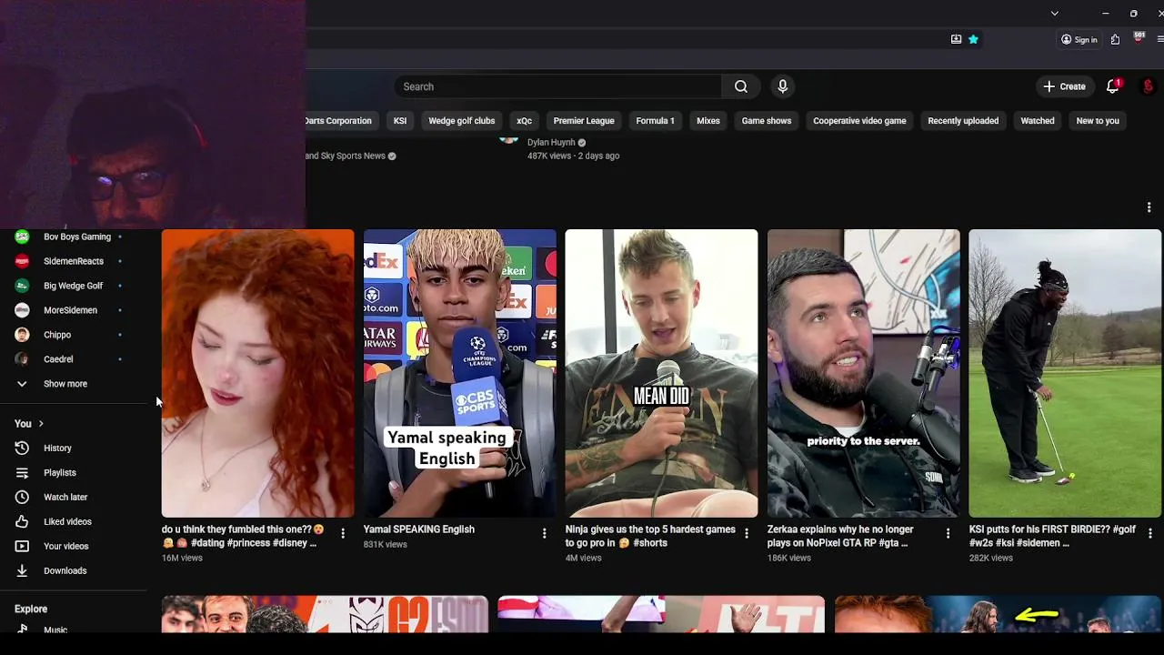Select the KSI filter chip
Screen dimensions: 1164x655
399,120
